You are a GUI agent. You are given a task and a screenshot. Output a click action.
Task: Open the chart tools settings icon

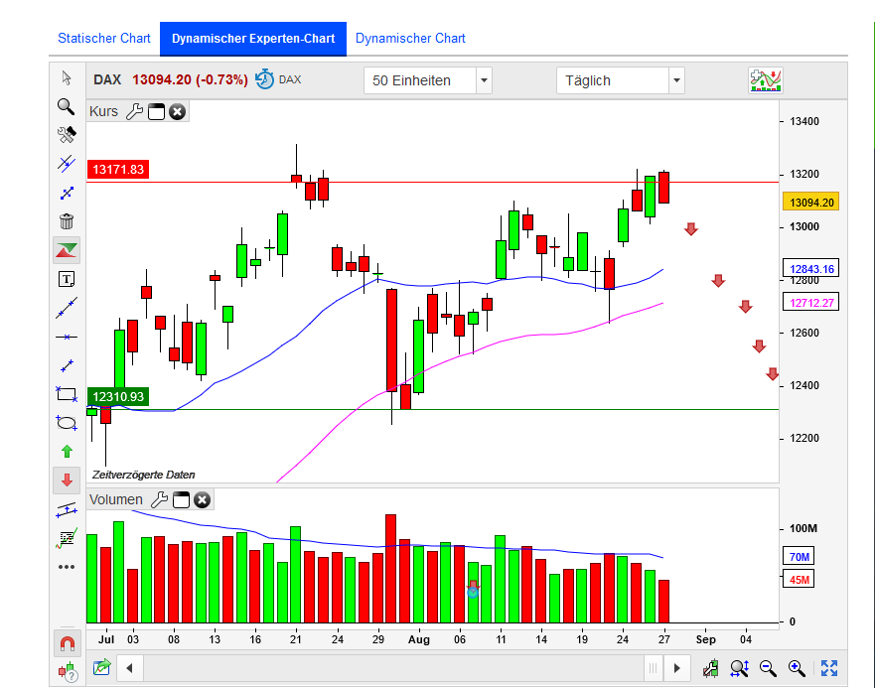67,135
